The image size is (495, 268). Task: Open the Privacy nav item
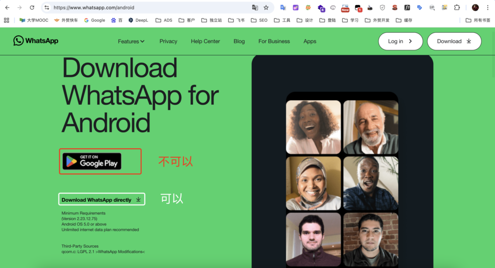pos(168,42)
